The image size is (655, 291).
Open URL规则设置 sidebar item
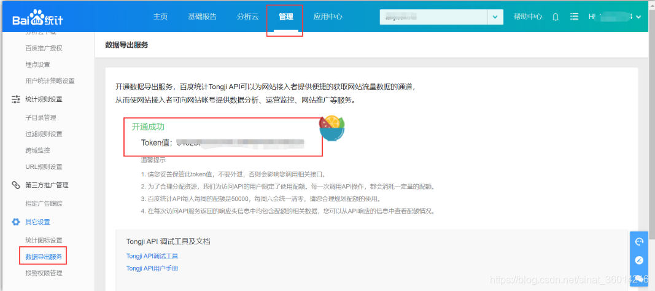tap(44, 166)
